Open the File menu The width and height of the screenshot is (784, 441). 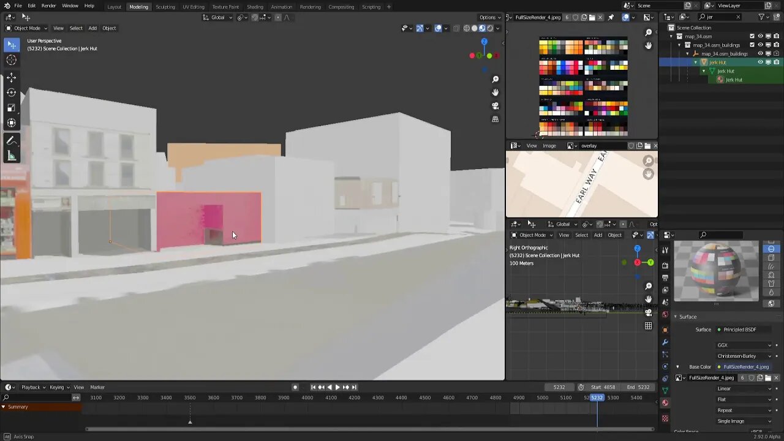(18, 6)
